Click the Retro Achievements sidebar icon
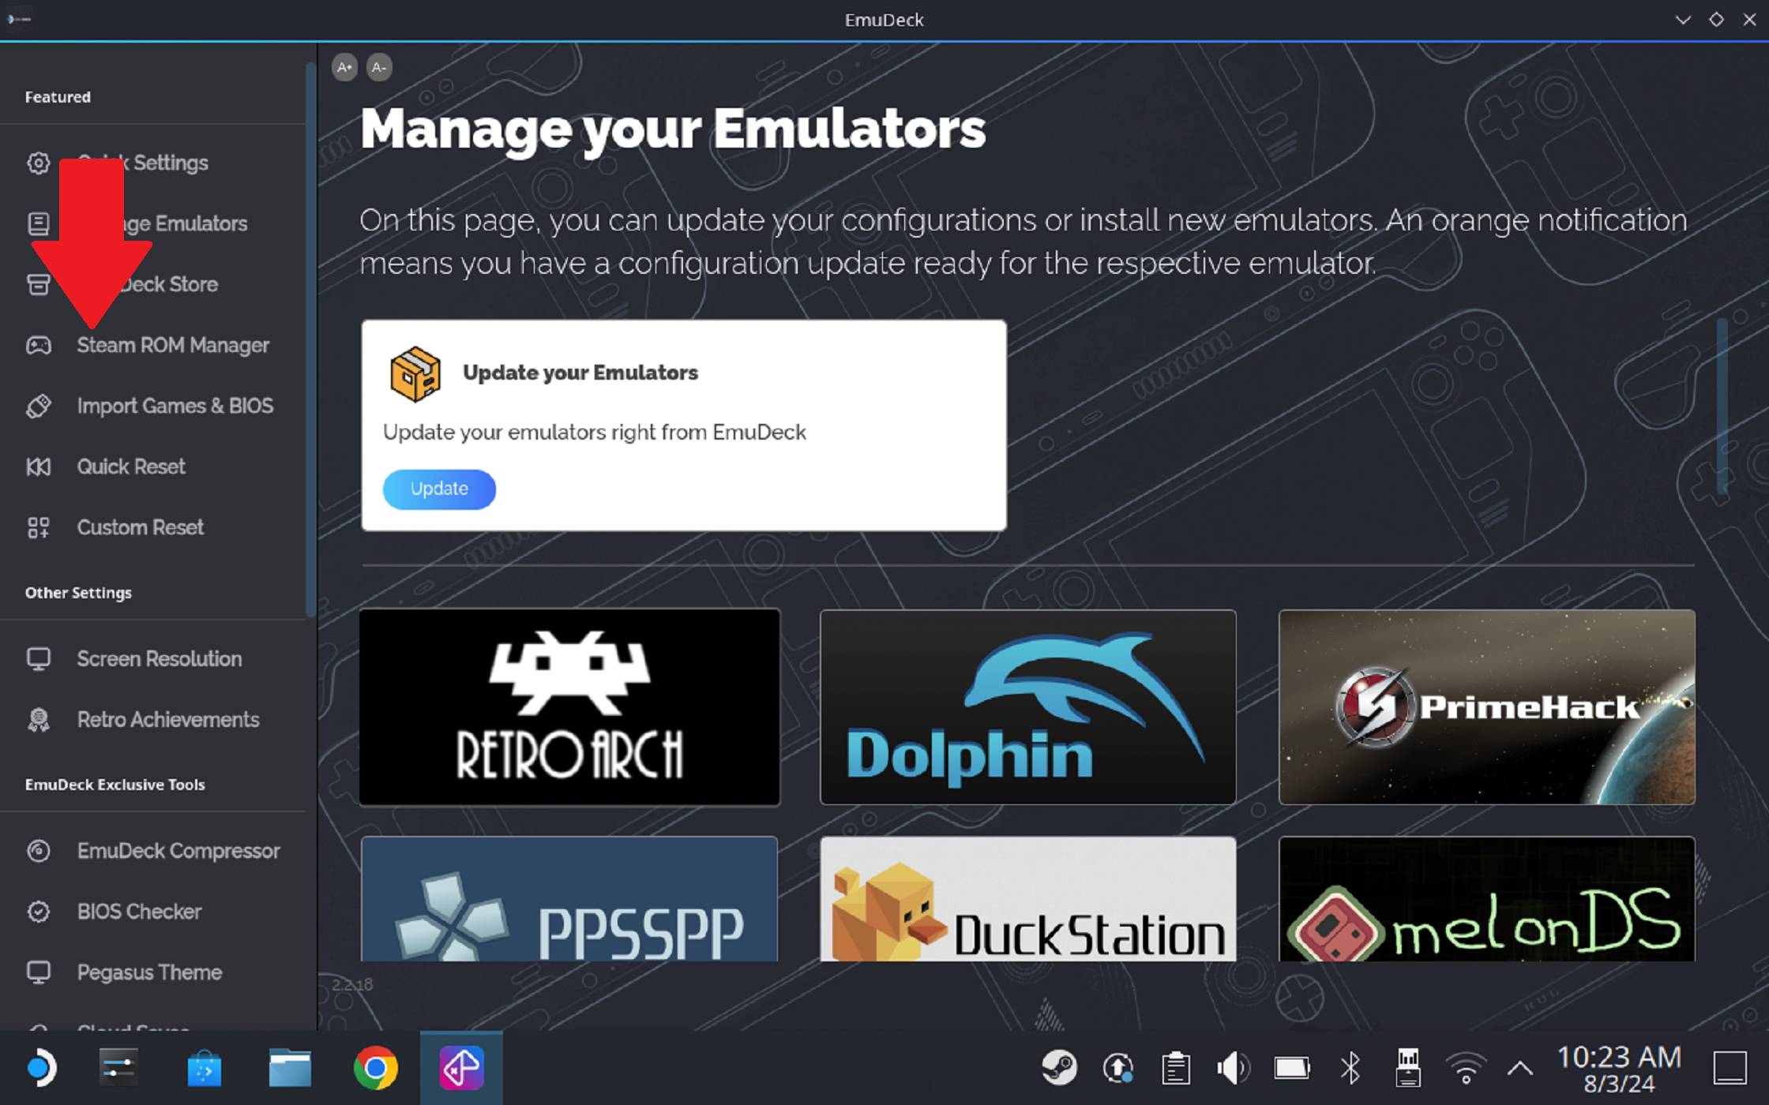Viewport: 1769px width, 1105px height. [x=39, y=719]
